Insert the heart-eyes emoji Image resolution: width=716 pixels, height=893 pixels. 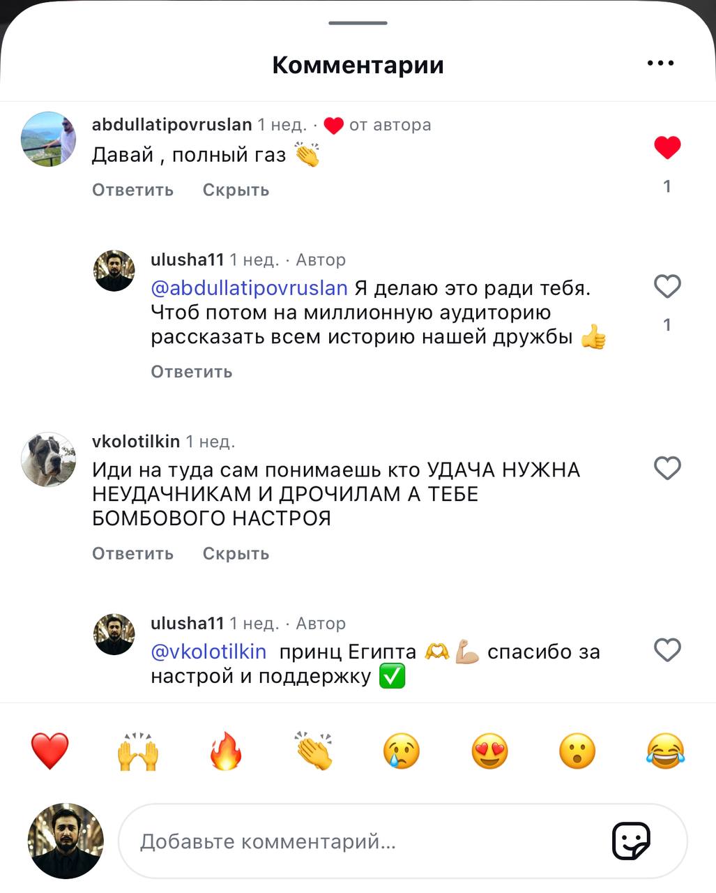coord(490,751)
